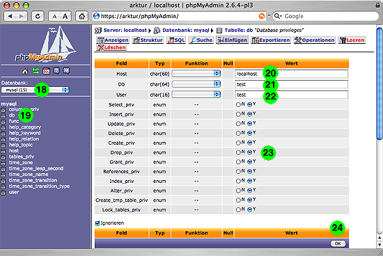Image resolution: width=383 pixels, height=256 pixels.
Task: Click browse icon beside time_zone table
Action: pyautogui.click(x=3, y=163)
